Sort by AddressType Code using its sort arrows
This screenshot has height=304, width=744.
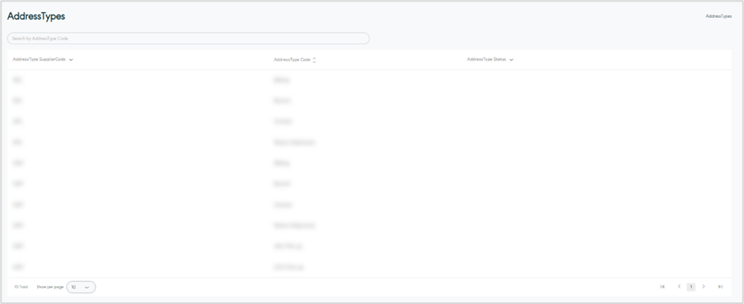click(314, 60)
